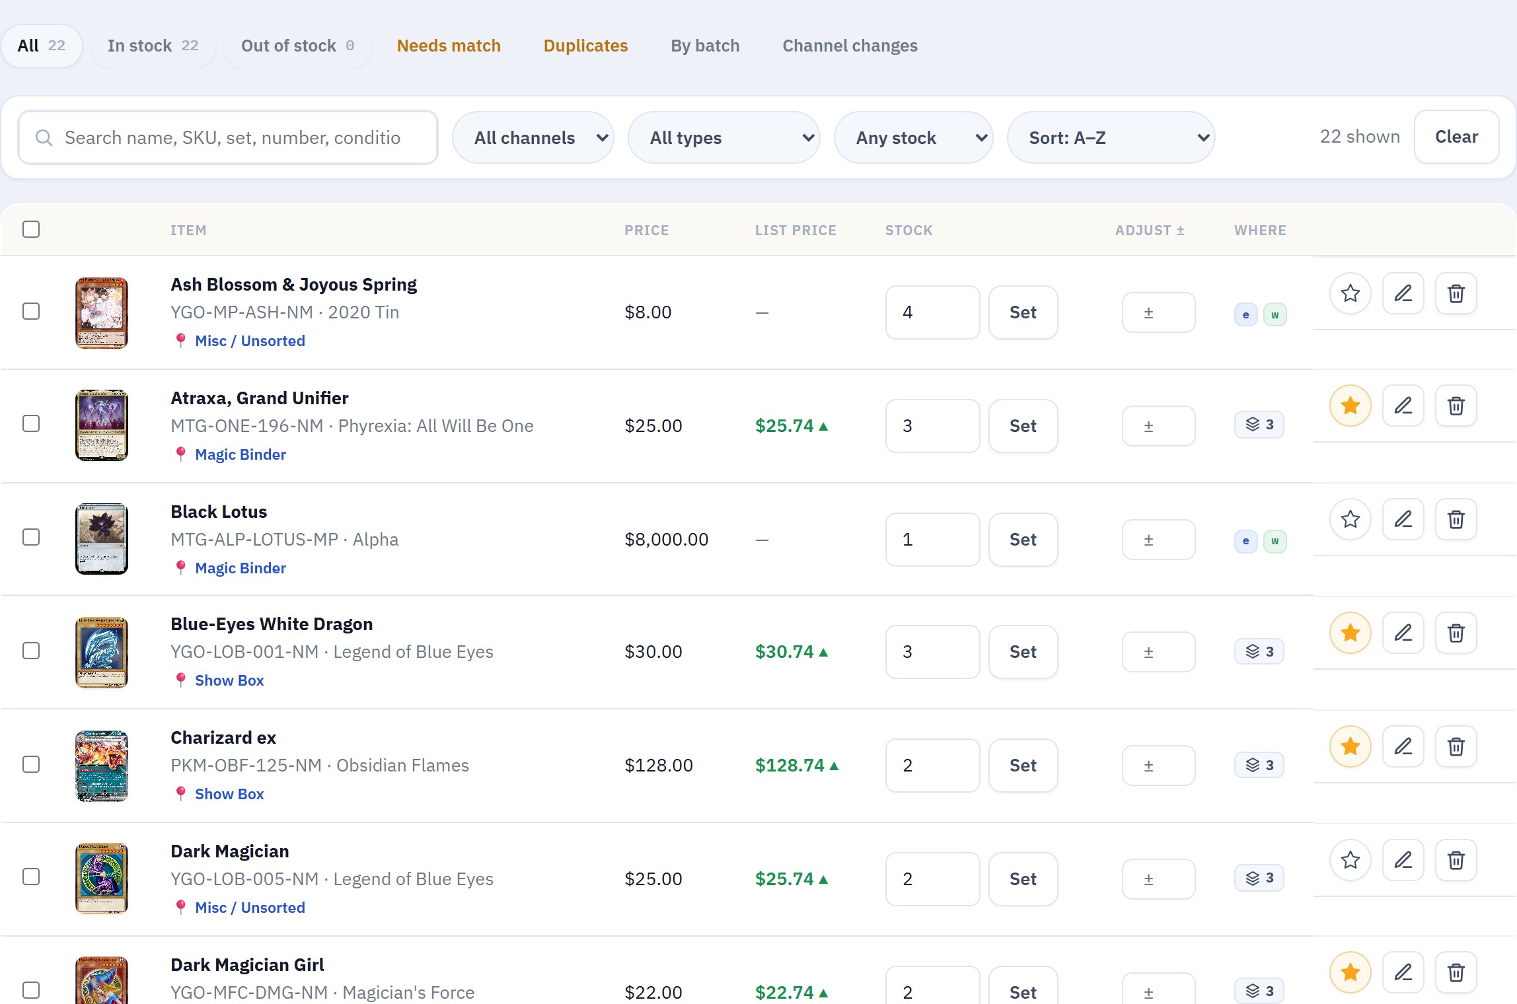Delete Blue-Eyes White Dragon with trash icon
Viewport: 1517px width, 1004px height.
pyautogui.click(x=1456, y=633)
